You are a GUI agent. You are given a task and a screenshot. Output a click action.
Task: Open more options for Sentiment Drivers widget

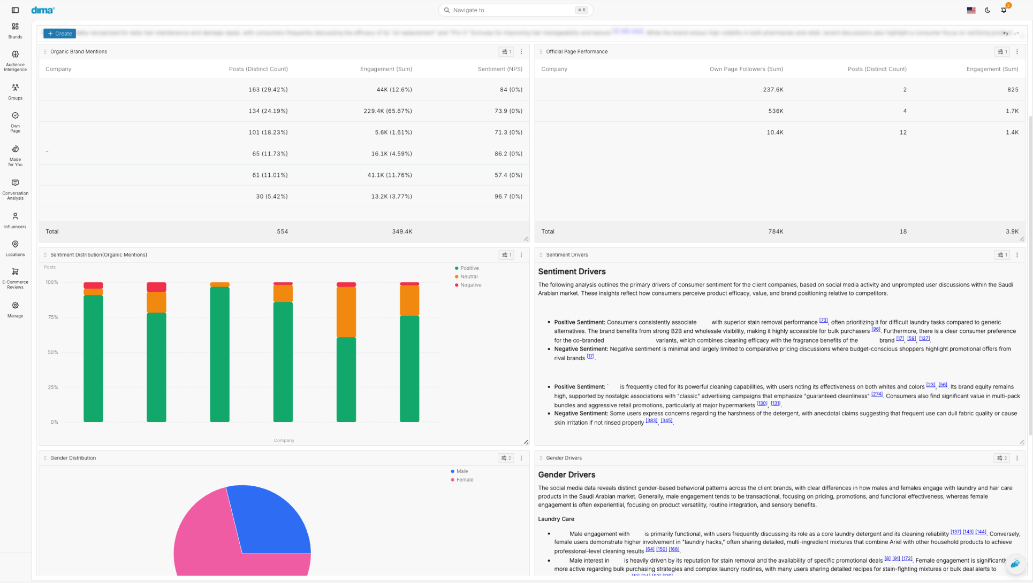point(1017,255)
